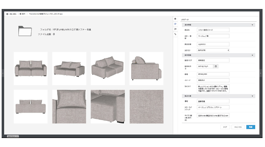The image size is (265, 147).
Task: Edit the コメント1 comment text area
Action: [x=213, y=89]
